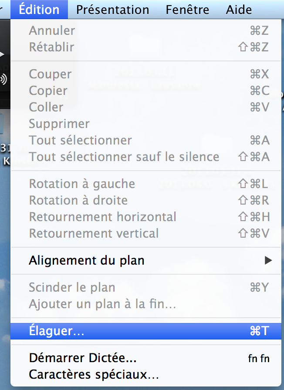Click the Rétablir menu entry
The width and height of the screenshot is (284, 390).
click(x=51, y=47)
